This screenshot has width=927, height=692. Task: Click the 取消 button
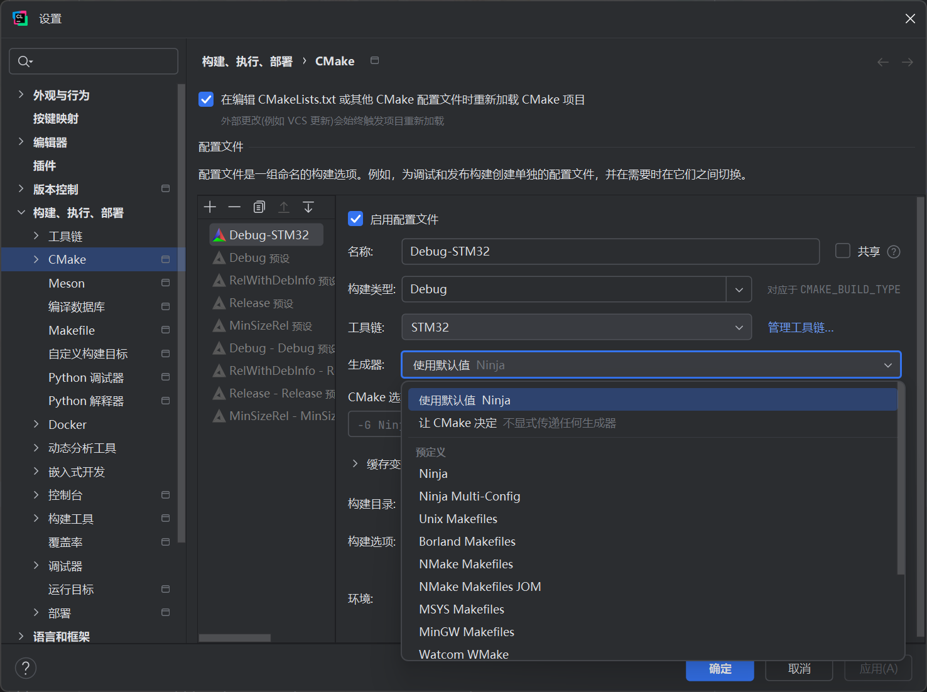[x=799, y=669]
